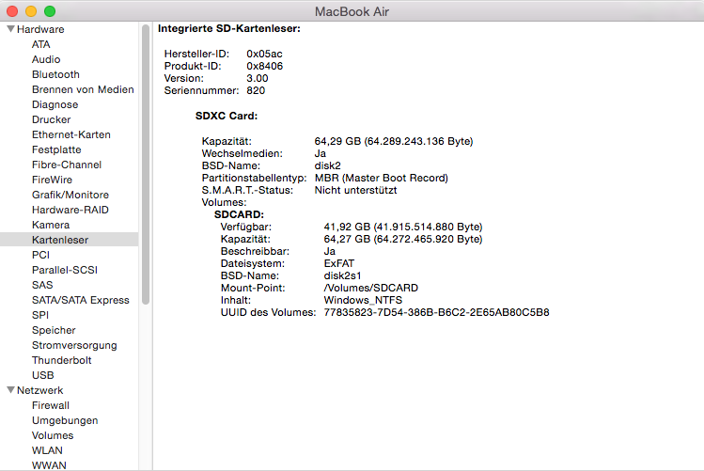Click the SDXC Card heading
704x471 pixels.
(227, 116)
